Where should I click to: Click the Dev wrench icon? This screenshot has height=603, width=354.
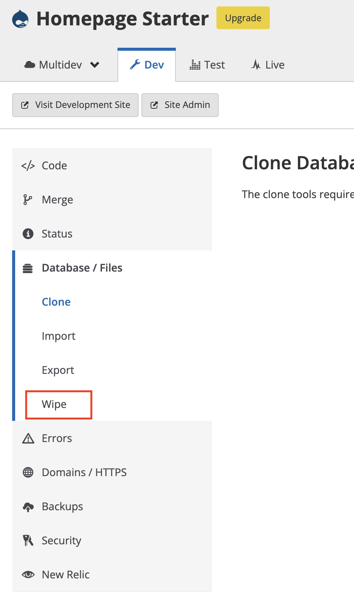(x=135, y=65)
